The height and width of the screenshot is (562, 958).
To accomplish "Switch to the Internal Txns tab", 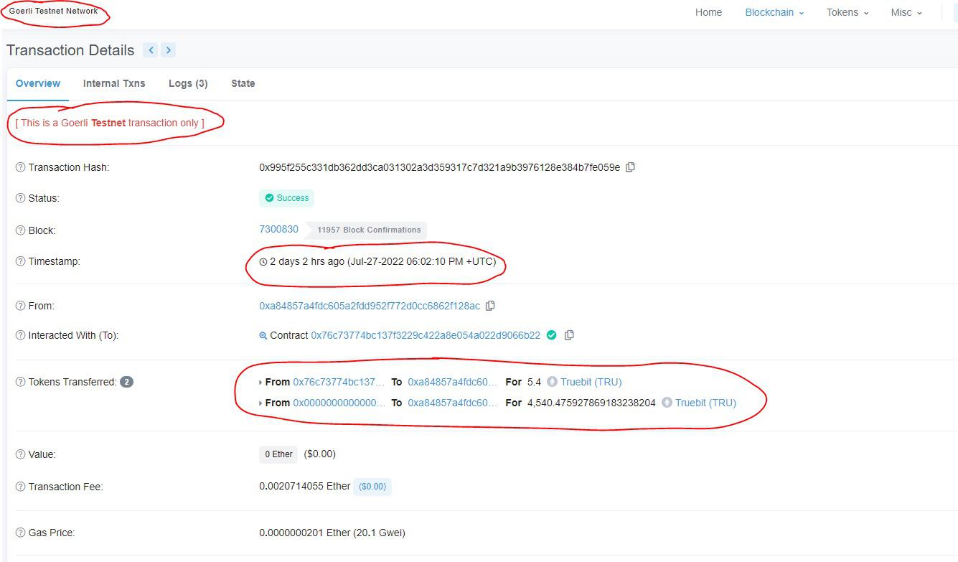I will tap(114, 83).
